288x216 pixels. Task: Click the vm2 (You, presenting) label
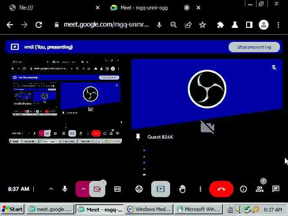coord(49,47)
